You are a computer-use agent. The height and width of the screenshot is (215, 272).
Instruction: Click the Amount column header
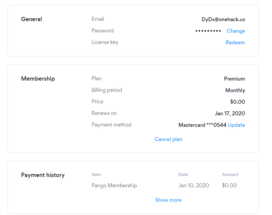pyautogui.click(x=230, y=174)
